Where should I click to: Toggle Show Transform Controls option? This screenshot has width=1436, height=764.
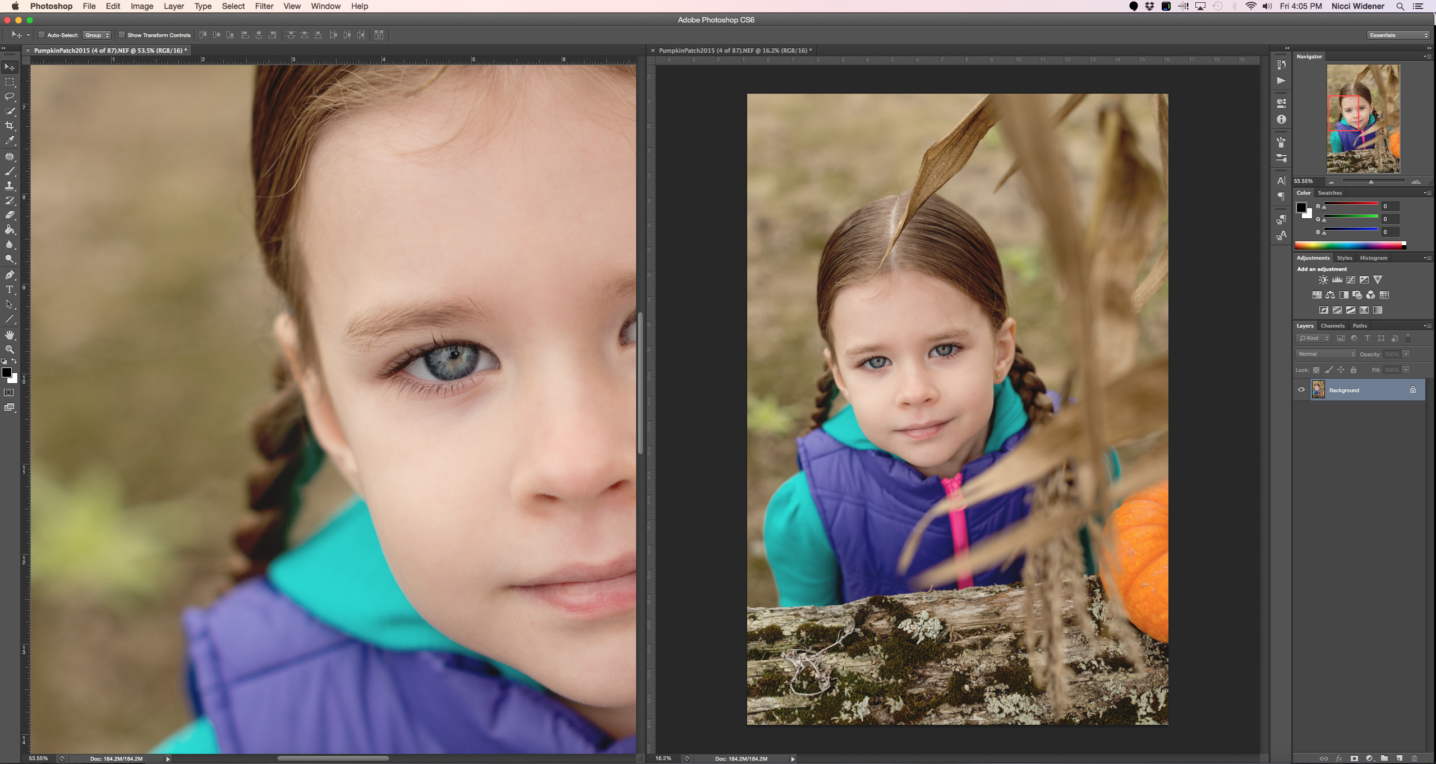pos(121,35)
